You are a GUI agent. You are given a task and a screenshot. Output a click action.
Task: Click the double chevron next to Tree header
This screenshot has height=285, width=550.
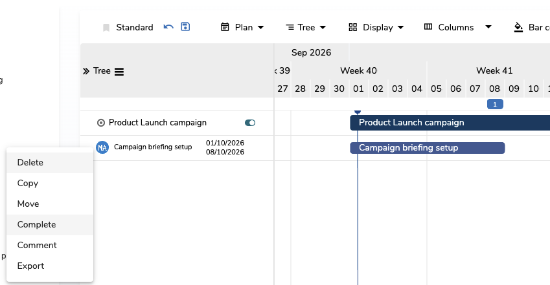(86, 72)
